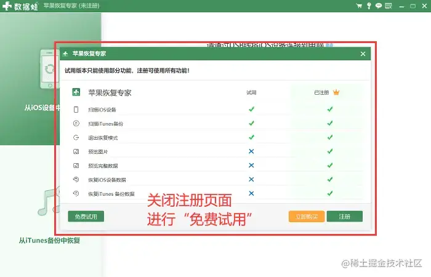This screenshot has height=277, width=431.
Task: Click the green cross logo beside 苹果恢复专家 heading
Action: (76, 92)
